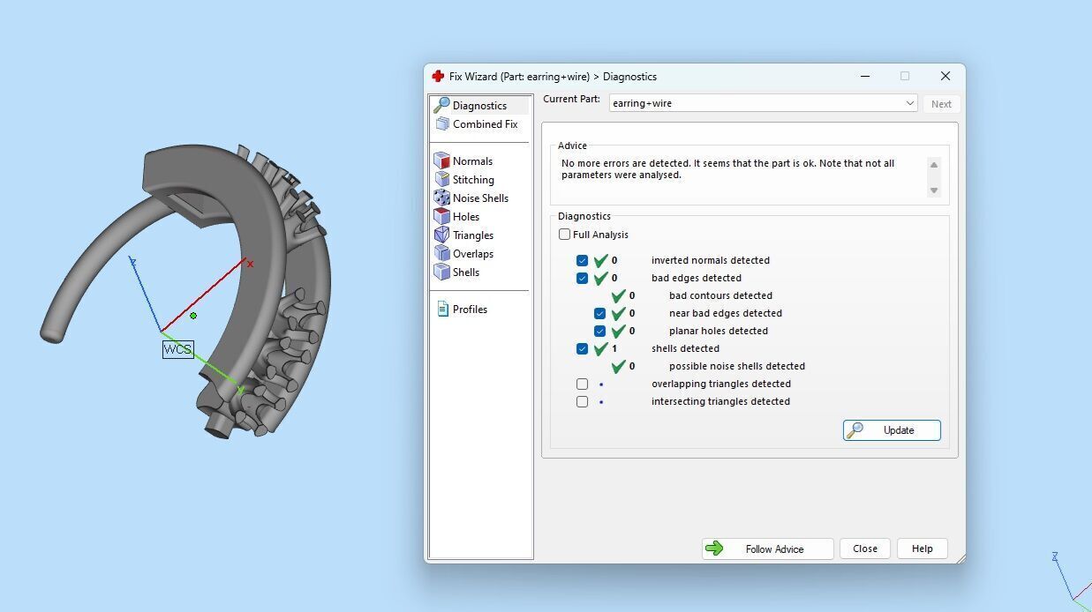Click the Overlaps cube icon

pos(442,253)
